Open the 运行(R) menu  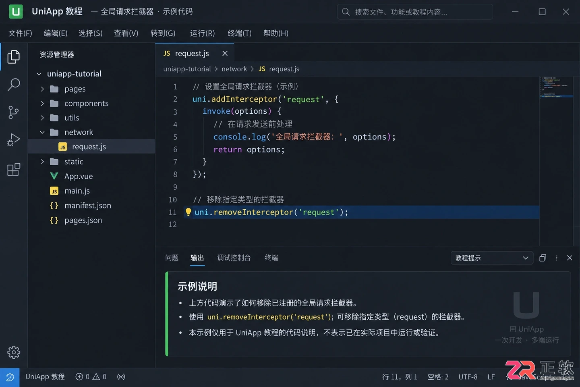pos(202,33)
